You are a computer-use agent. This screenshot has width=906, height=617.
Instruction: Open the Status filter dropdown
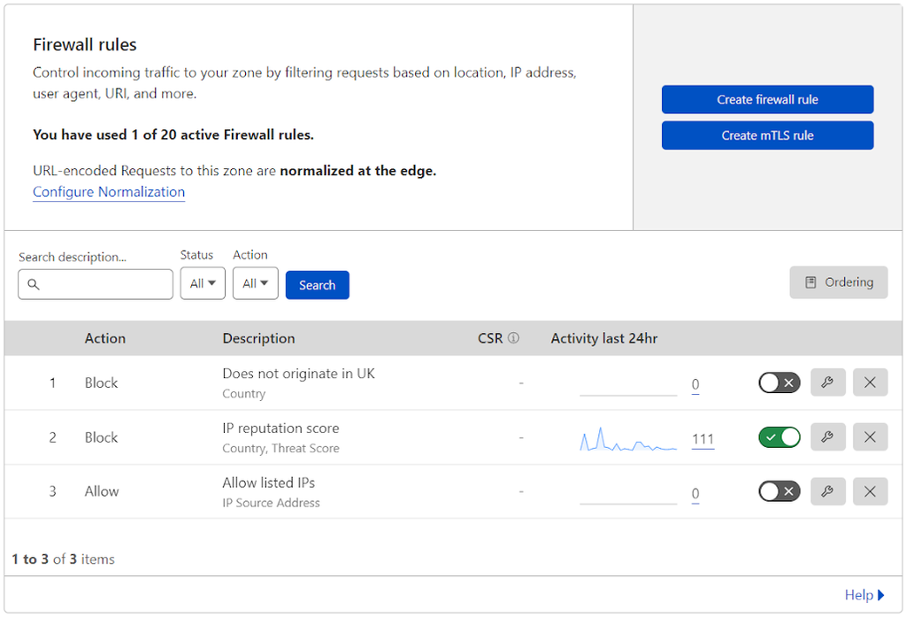click(x=203, y=283)
